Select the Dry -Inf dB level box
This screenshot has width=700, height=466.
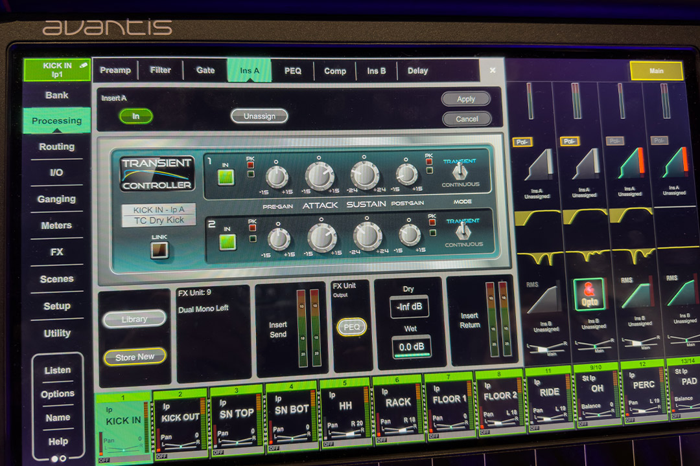pyautogui.click(x=410, y=307)
